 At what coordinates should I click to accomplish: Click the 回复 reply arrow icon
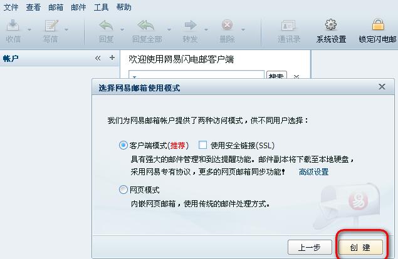coord(107,25)
